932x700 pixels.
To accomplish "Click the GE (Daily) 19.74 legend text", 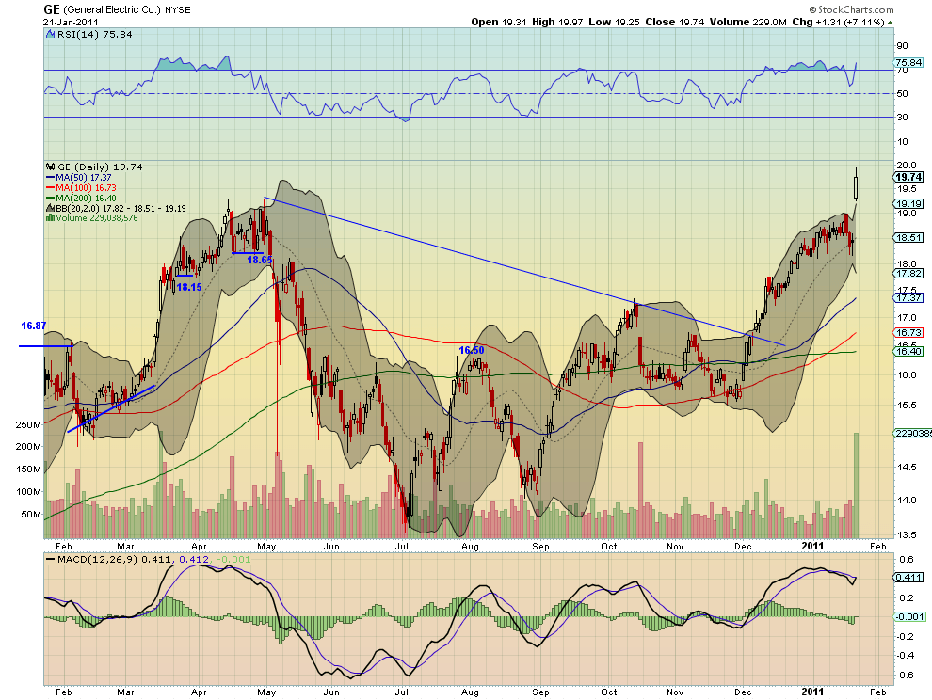I will [100, 167].
